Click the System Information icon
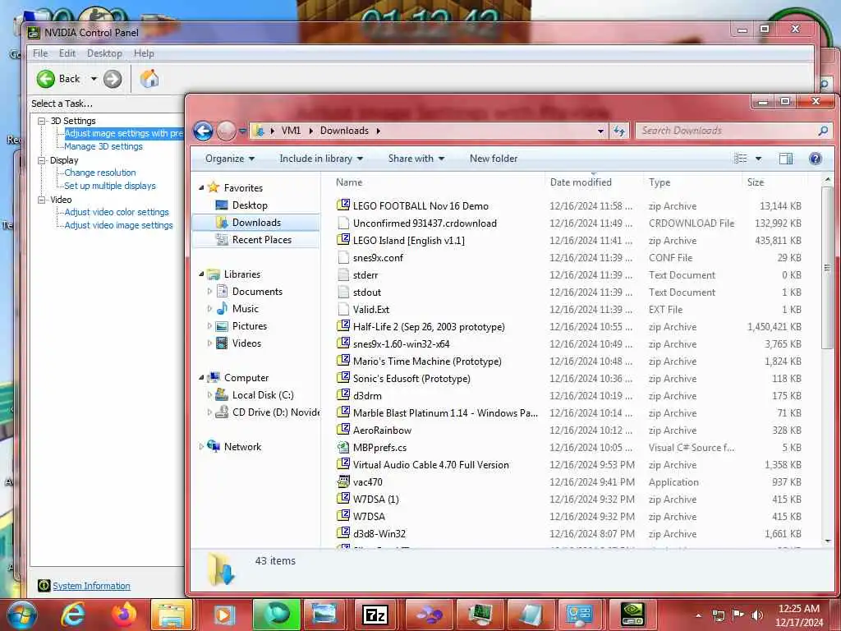This screenshot has width=841, height=631. tap(44, 585)
